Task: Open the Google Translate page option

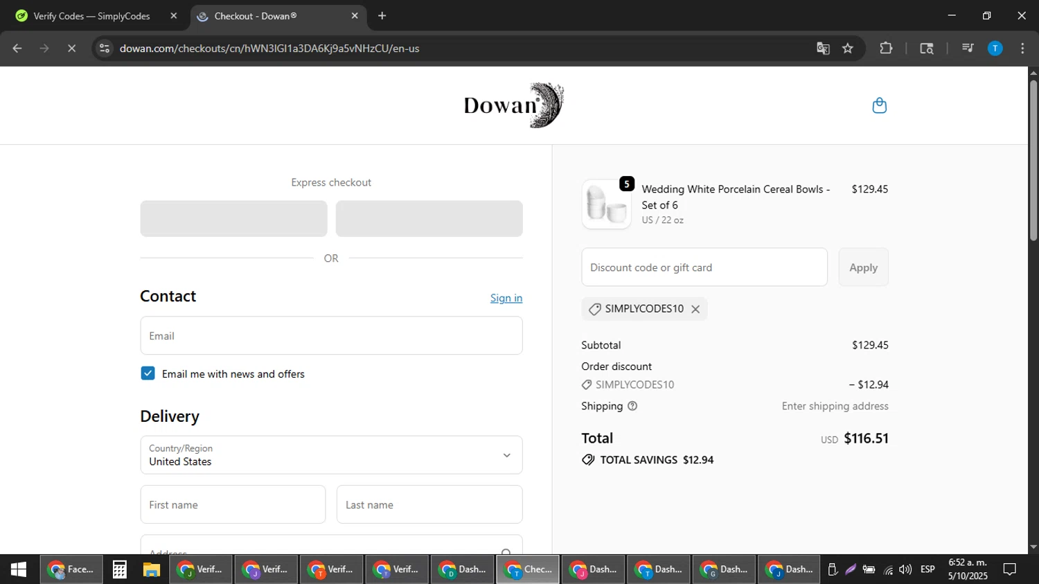Action: tap(823, 48)
